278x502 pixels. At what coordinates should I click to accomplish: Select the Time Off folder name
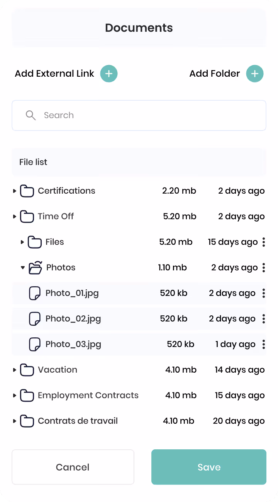pyautogui.click(x=56, y=217)
